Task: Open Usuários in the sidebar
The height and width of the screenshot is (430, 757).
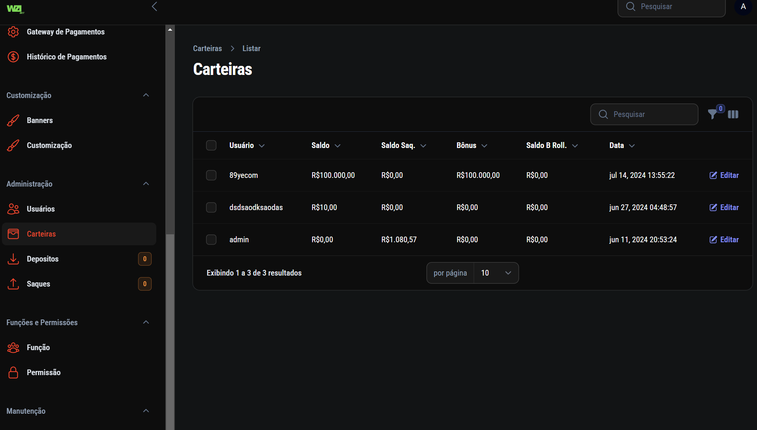Action: [41, 209]
